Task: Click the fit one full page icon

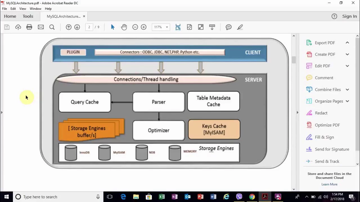Action: 189,27
